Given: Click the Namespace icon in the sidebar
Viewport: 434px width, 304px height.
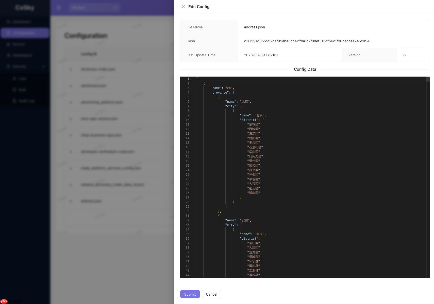Looking at the screenshot, I should 8,55.
